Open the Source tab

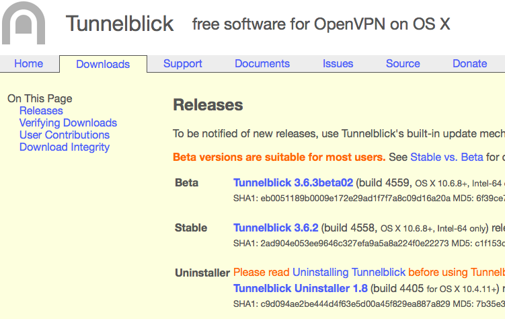coord(403,64)
